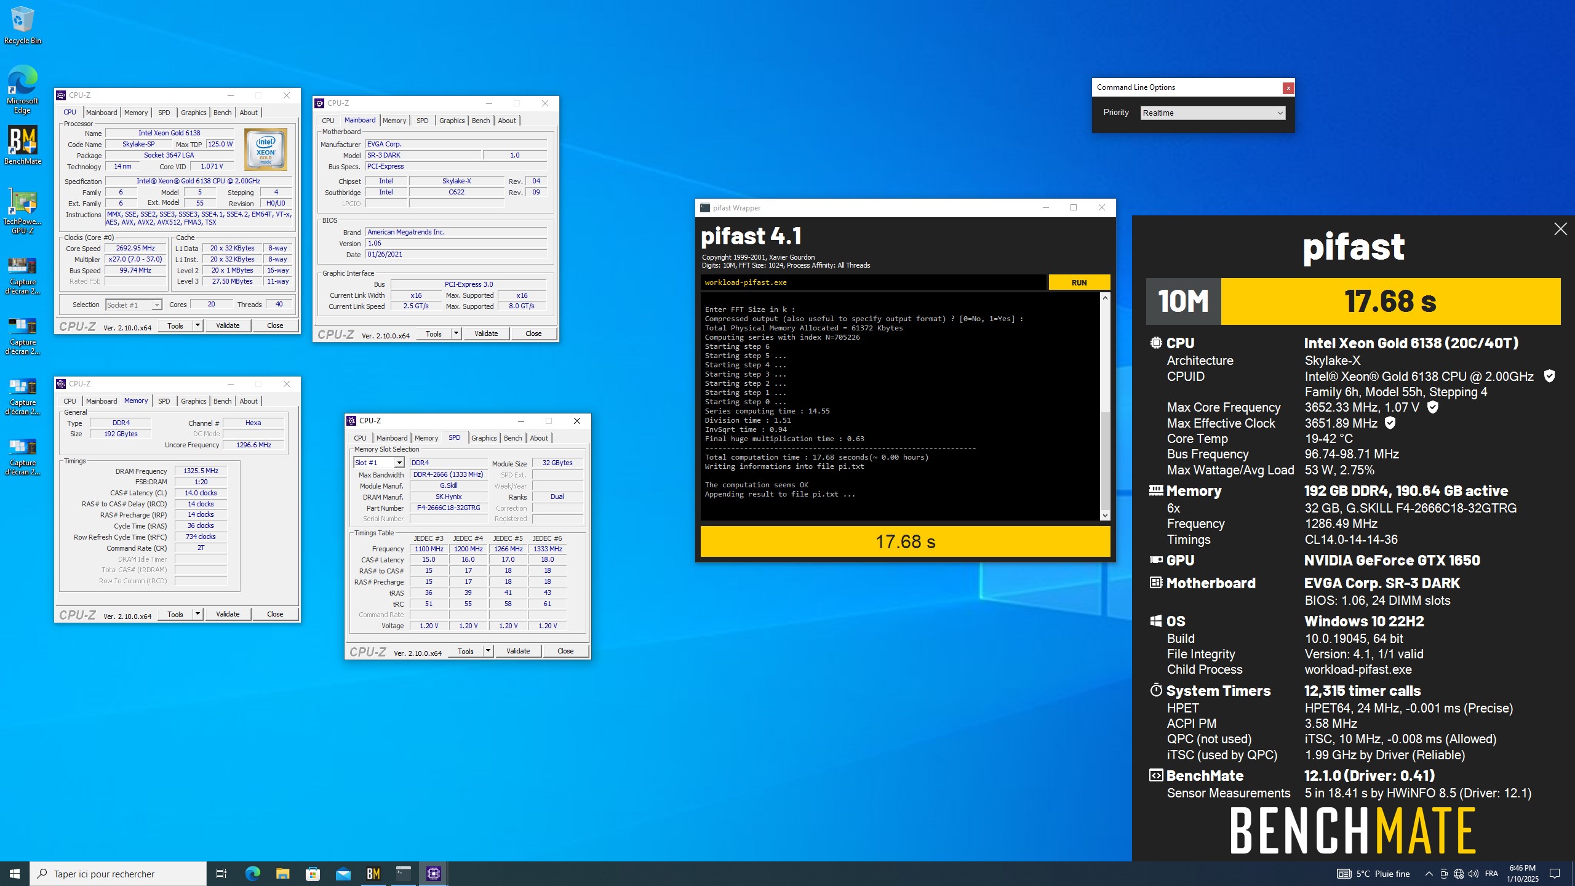Open the TechPowerUp GPU-Z desktop icon

point(22,212)
